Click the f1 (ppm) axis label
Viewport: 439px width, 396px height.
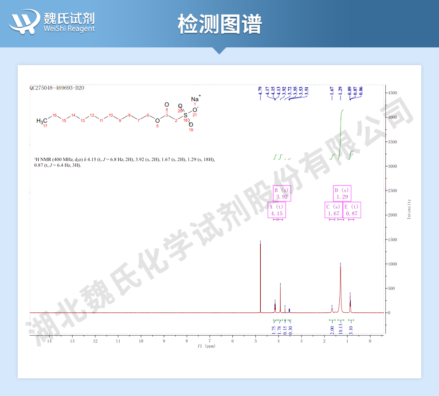tap(207, 346)
